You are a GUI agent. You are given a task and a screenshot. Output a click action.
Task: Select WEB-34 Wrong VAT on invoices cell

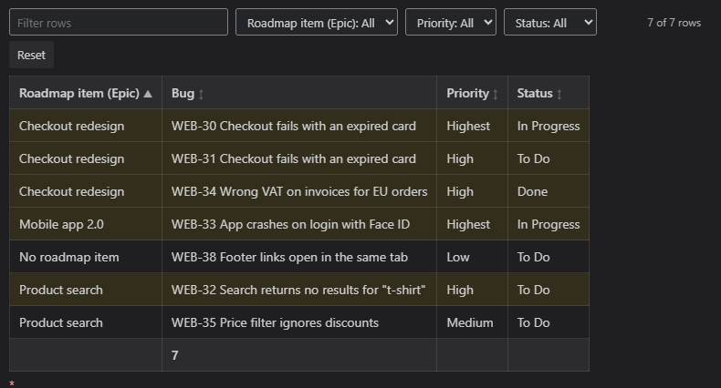pyautogui.click(x=298, y=191)
